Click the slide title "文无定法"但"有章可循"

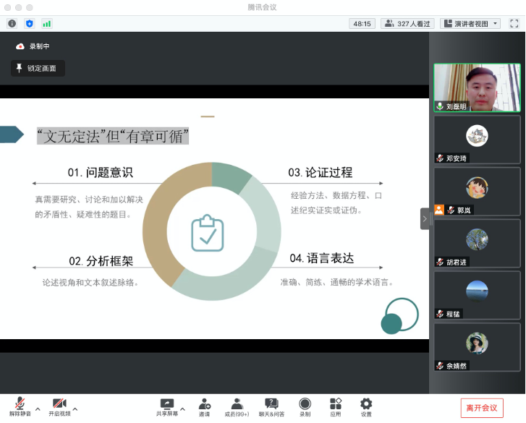(113, 136)
